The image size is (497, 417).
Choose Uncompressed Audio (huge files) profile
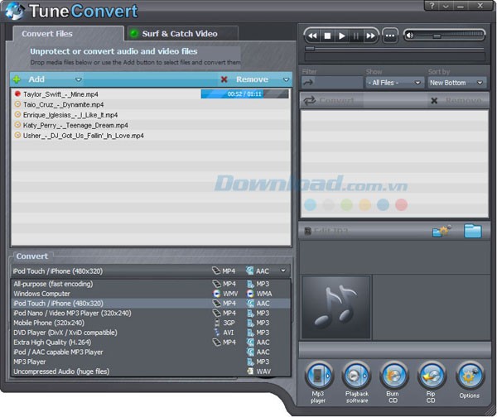pos(151,371)
